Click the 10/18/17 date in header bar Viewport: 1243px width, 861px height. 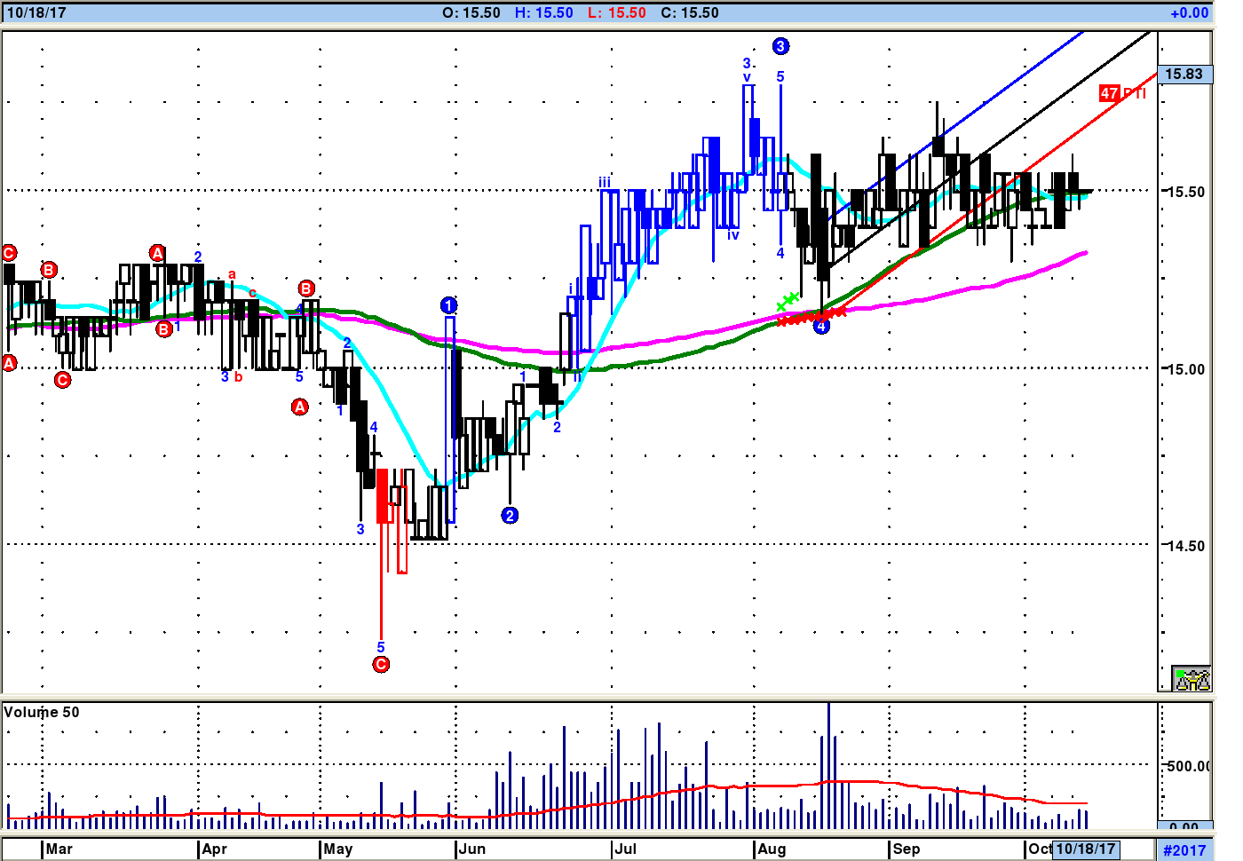[36, 12]
